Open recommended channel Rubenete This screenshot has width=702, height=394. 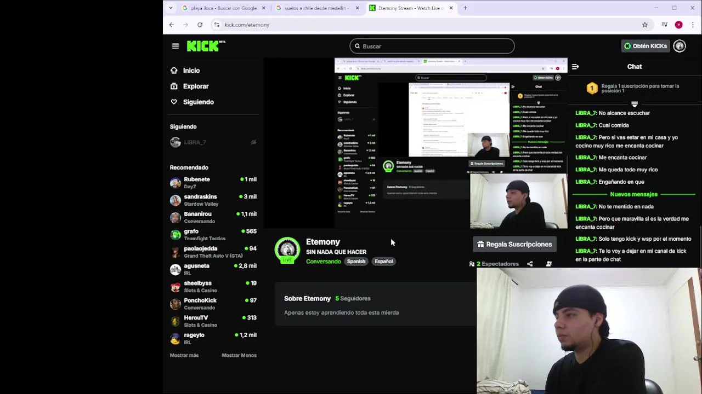coord(213,183)
